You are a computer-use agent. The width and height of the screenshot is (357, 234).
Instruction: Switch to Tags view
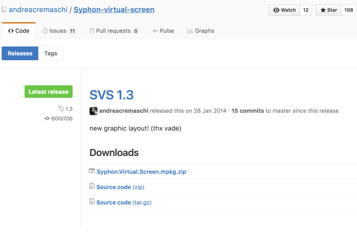(51, 53)
